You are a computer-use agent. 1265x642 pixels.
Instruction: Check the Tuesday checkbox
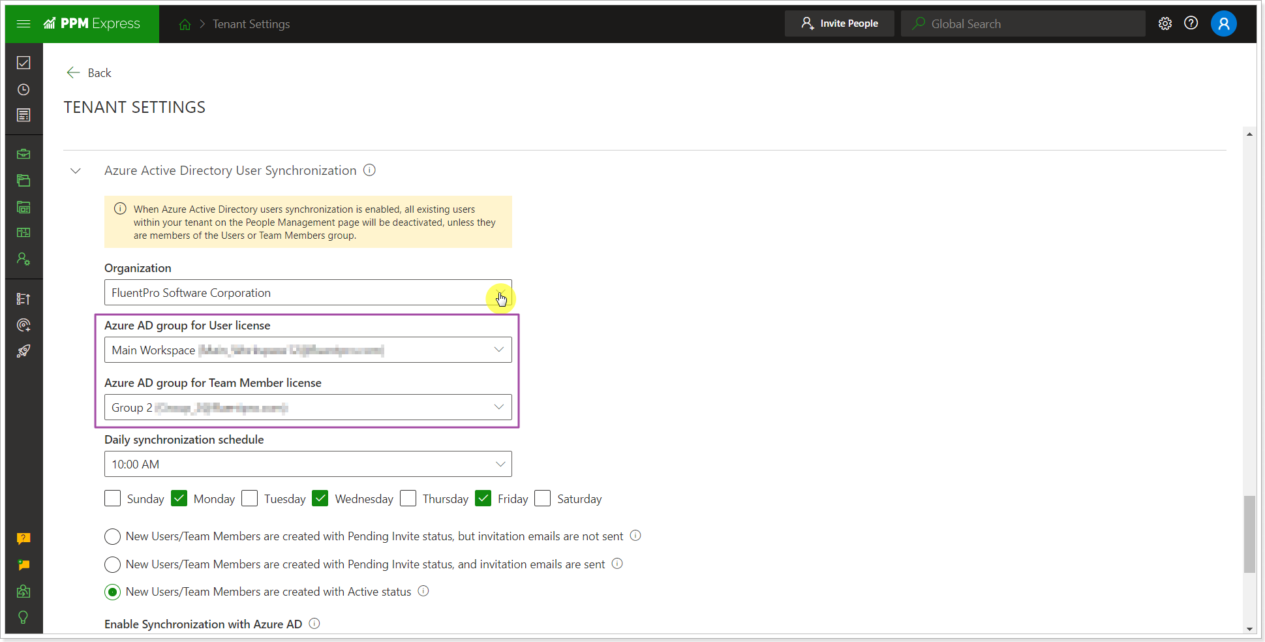[249, 498]
